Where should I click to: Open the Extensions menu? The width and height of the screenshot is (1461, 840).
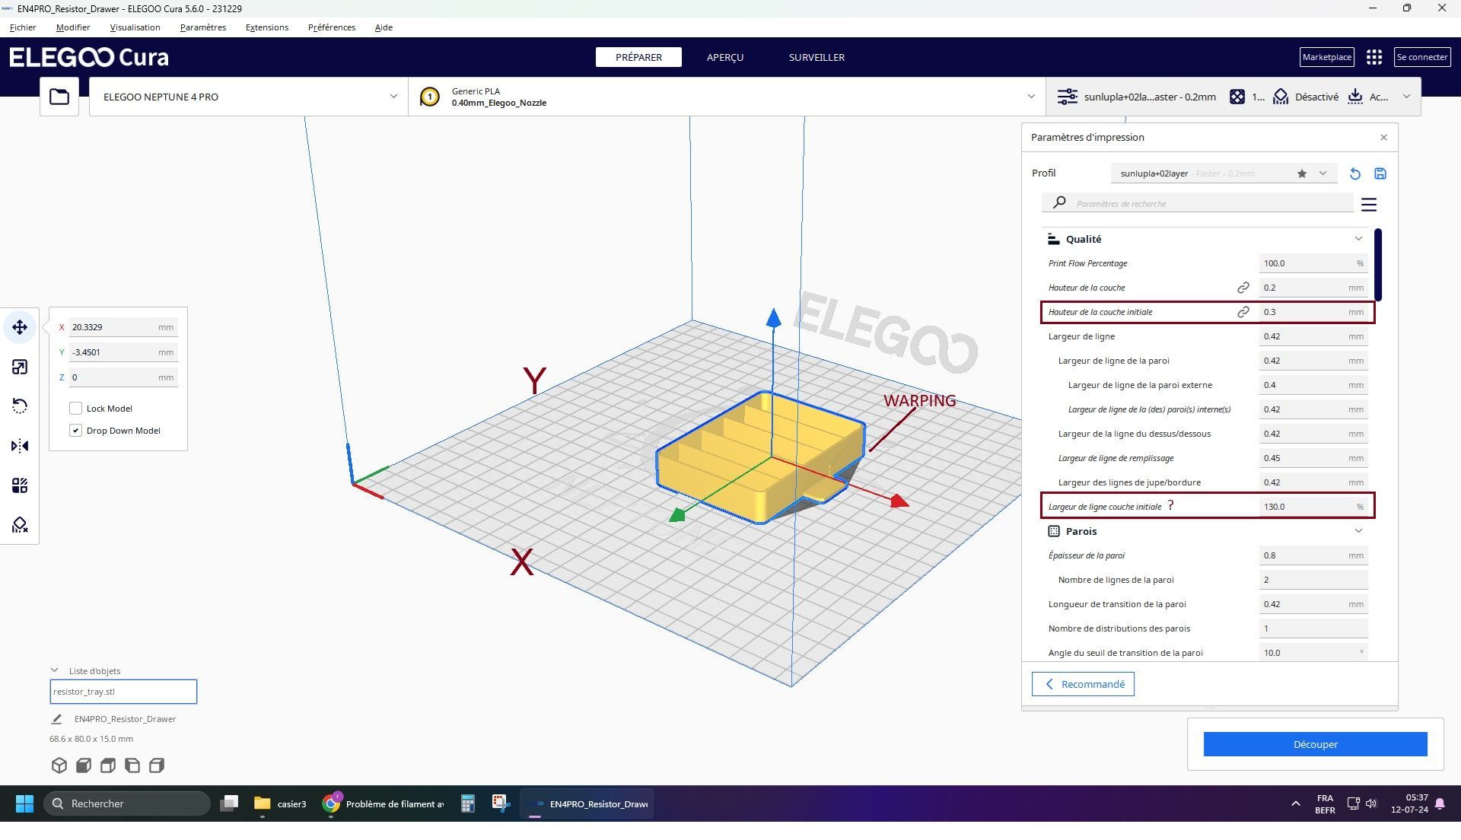[x=266, y=27]
